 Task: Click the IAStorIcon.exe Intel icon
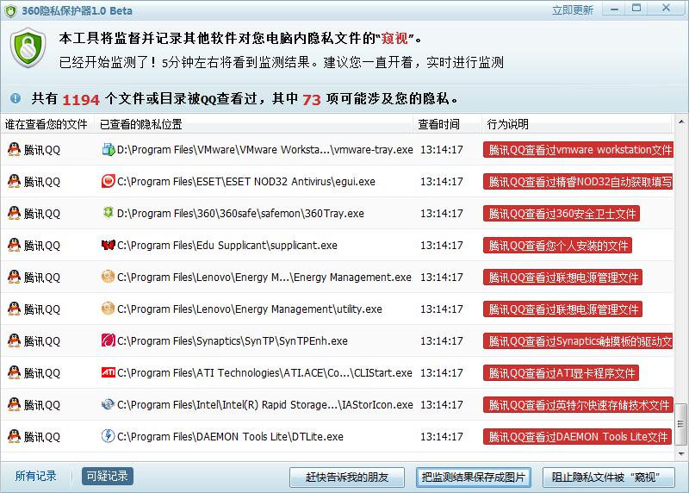[109, 404]
